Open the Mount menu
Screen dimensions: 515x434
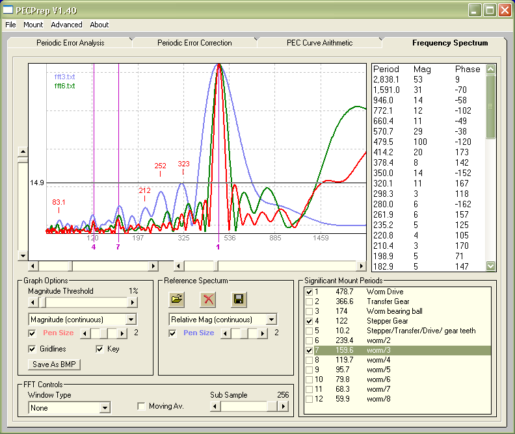(x=33, y=25)
